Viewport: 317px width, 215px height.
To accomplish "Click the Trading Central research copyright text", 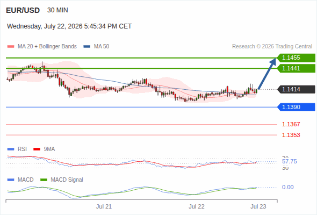I will 272,47.
